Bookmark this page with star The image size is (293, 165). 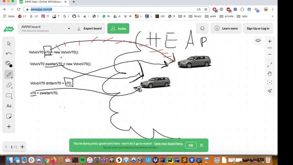pos(206,9)
